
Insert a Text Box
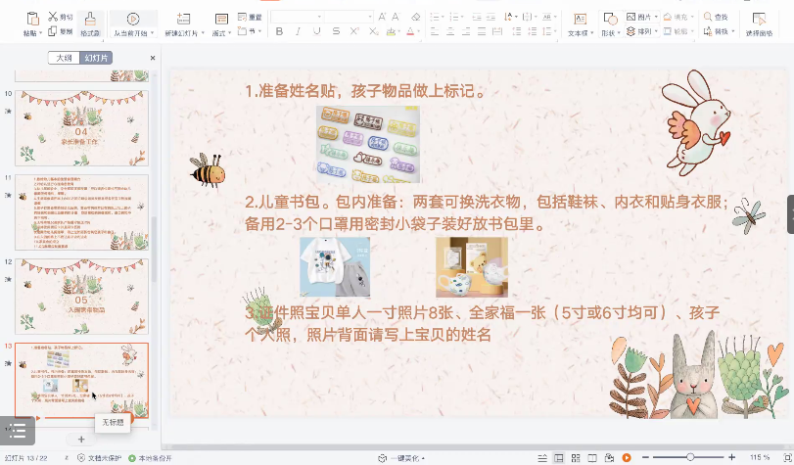[x=580, y=24]
